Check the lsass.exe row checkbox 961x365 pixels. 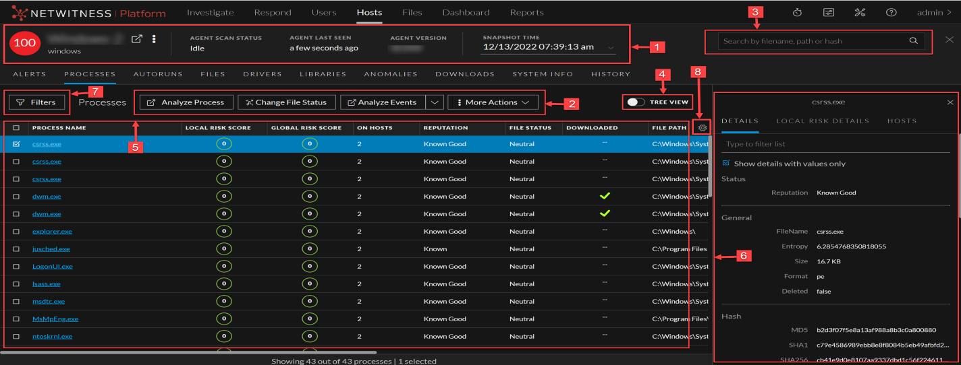(17, 284)
